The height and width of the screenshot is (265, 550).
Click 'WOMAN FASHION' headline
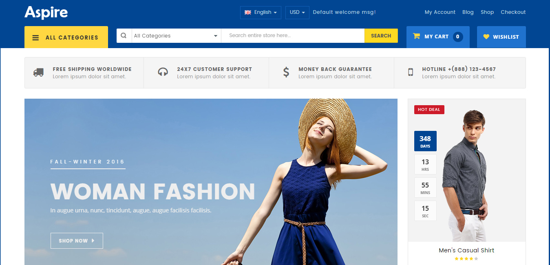click(x=153, y=192)
